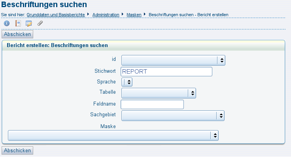Screen dimensions: 291x157
Task: Navigate to the Masken breadcrumb link
Action: click(x=134, y=15)
